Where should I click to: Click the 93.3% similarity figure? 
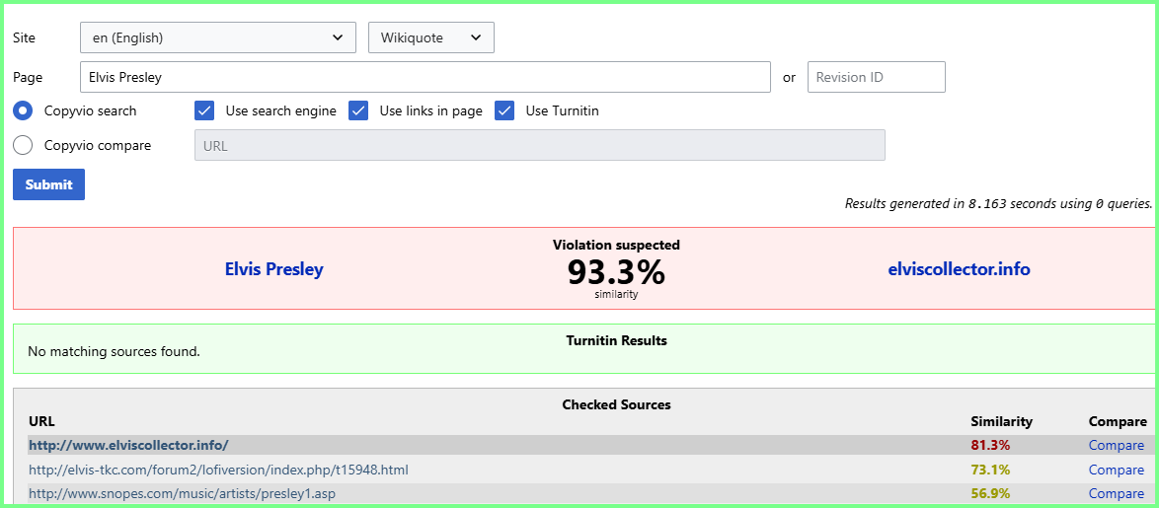pos(616,272)
